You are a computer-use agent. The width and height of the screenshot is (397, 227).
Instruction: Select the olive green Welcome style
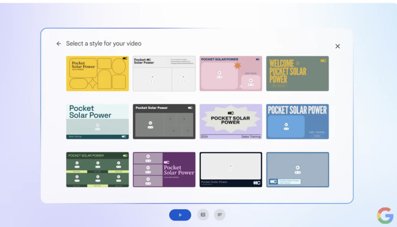(x=298, y=74)
